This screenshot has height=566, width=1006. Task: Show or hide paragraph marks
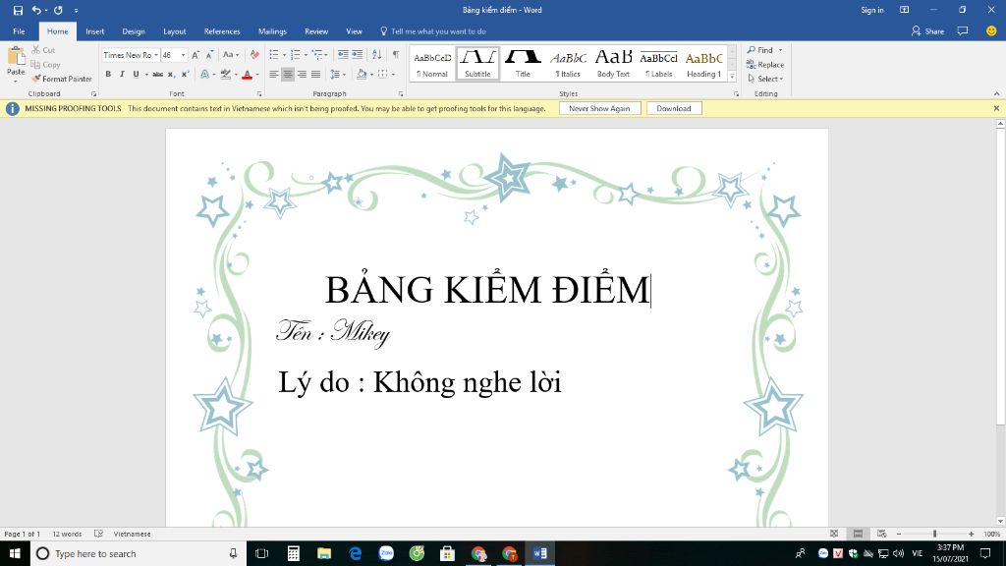(396, 55)
